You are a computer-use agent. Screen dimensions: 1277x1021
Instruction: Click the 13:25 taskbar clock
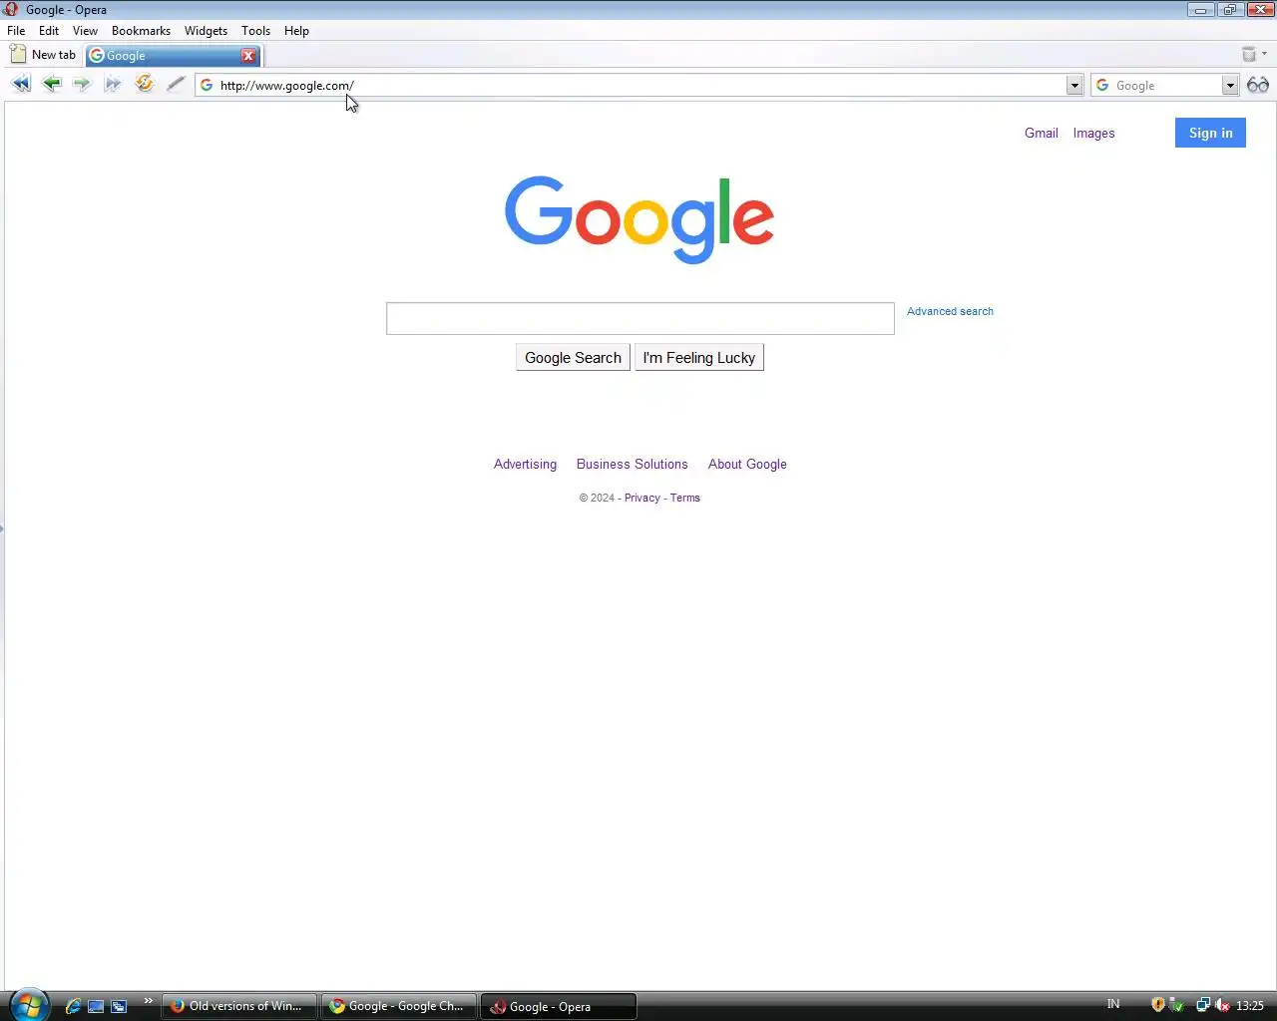pos(1250,1005)
